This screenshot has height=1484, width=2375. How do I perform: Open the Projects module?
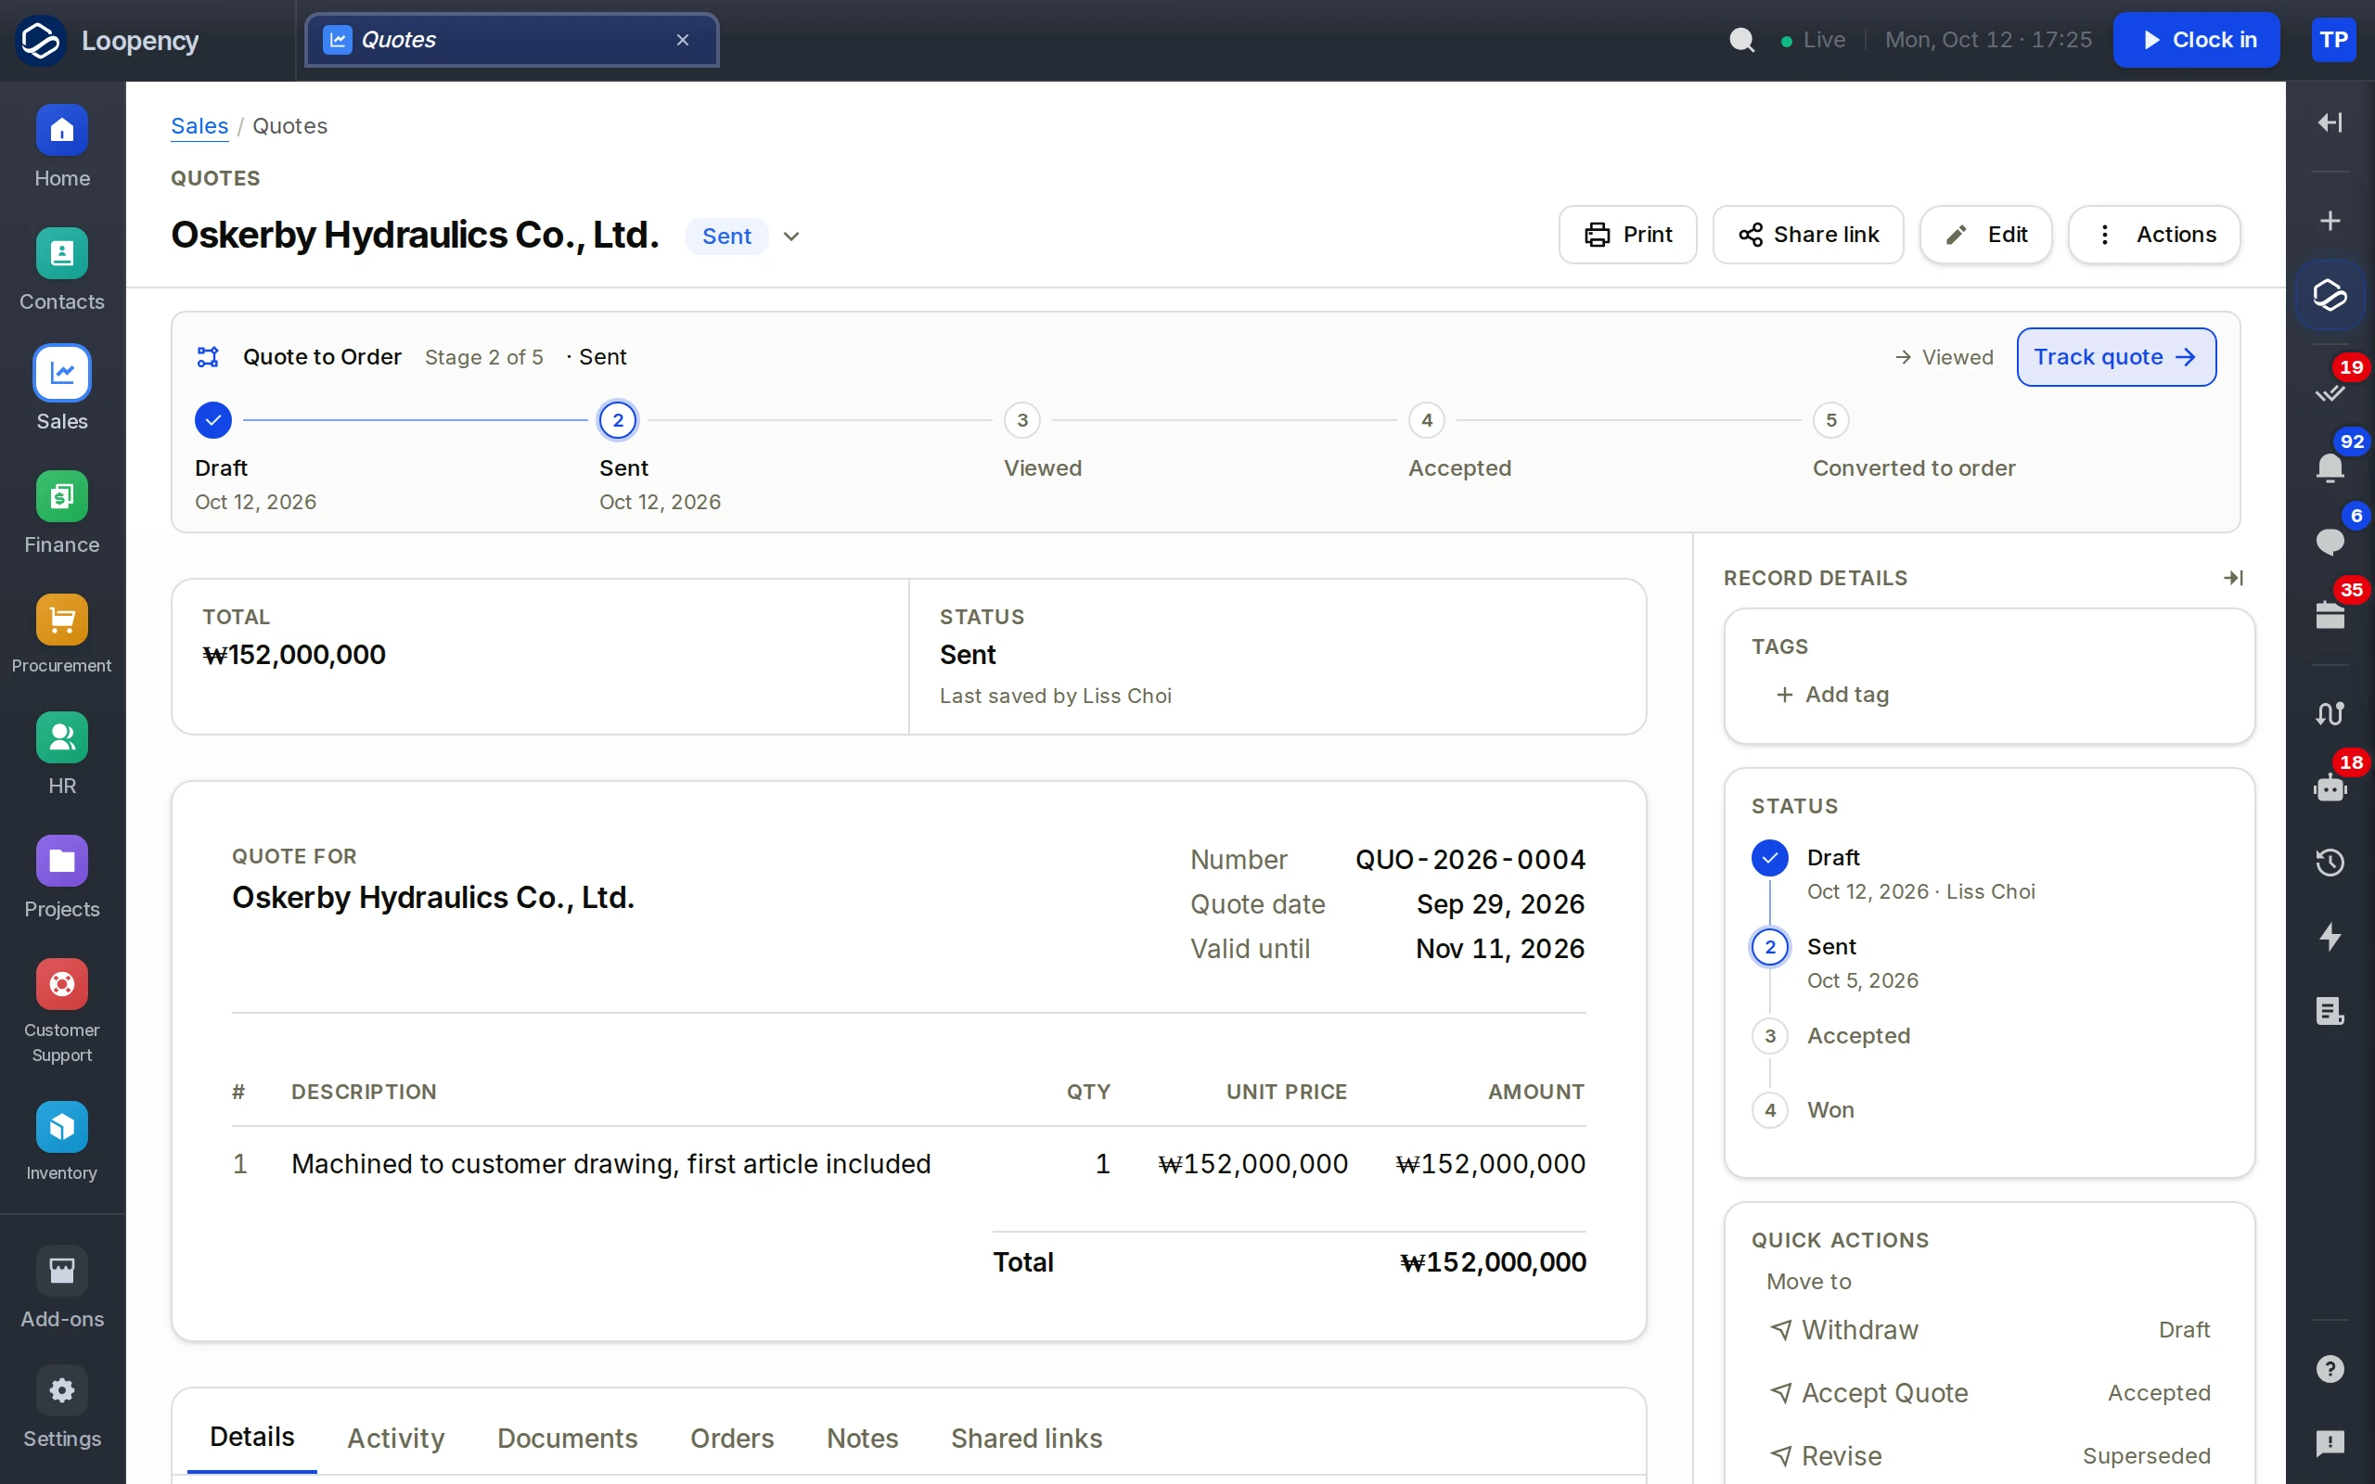click(x=62, y=878)
